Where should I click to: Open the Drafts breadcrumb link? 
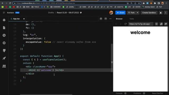point(51,13)
